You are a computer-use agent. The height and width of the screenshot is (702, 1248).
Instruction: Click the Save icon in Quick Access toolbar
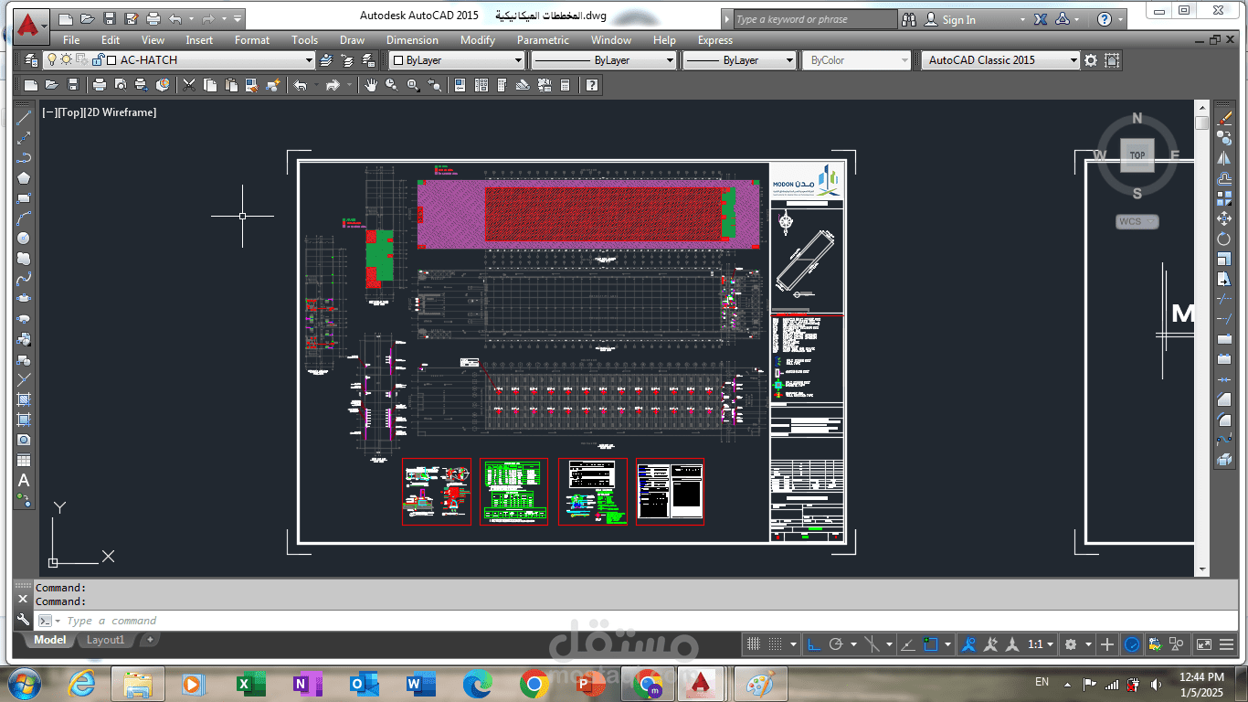tap(110, 19)
